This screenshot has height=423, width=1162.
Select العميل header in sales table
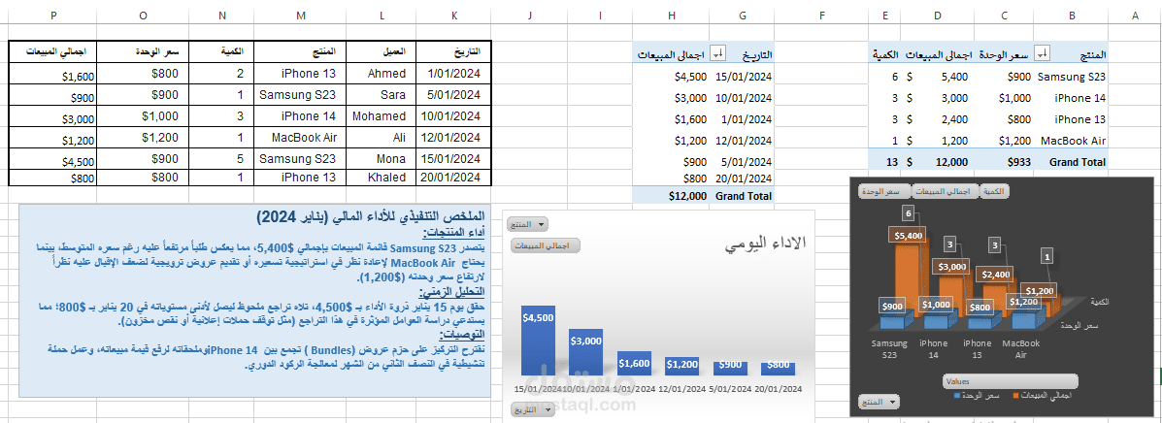[381, 51]
